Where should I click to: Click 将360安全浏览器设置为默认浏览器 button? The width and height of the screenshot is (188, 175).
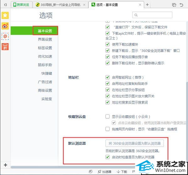point(134,143)
